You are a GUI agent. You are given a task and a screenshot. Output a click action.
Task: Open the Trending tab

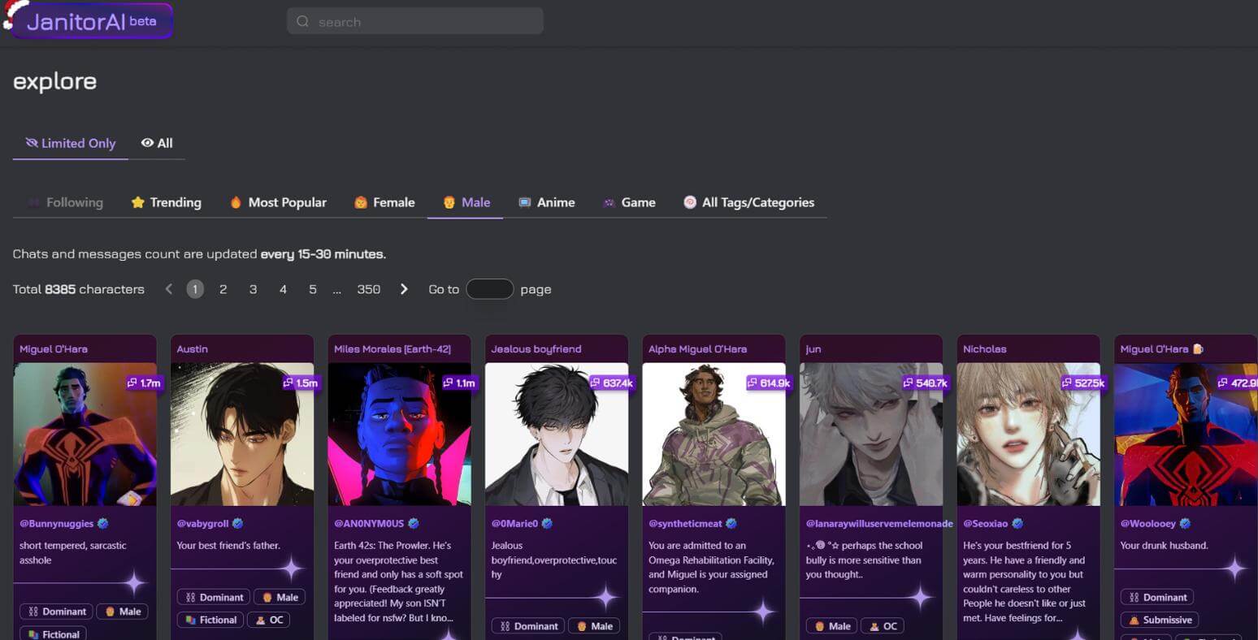(x=166, y=202)
